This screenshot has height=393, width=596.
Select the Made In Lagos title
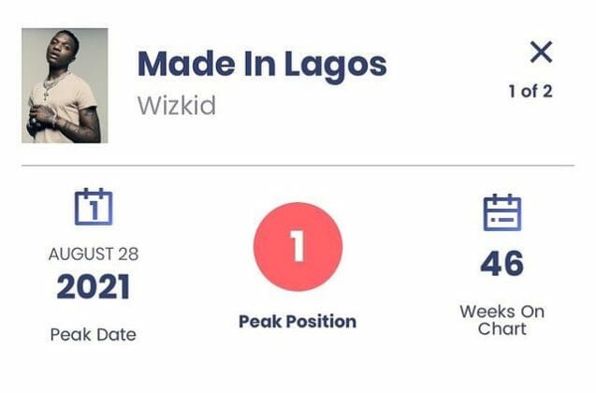pyautogui.click(x=262, y=64)
